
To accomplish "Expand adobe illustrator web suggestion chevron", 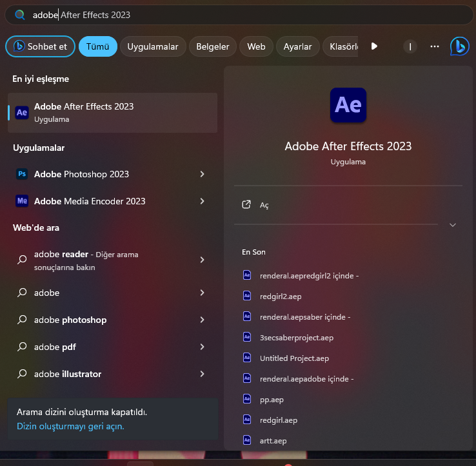I will click(202, 374).
